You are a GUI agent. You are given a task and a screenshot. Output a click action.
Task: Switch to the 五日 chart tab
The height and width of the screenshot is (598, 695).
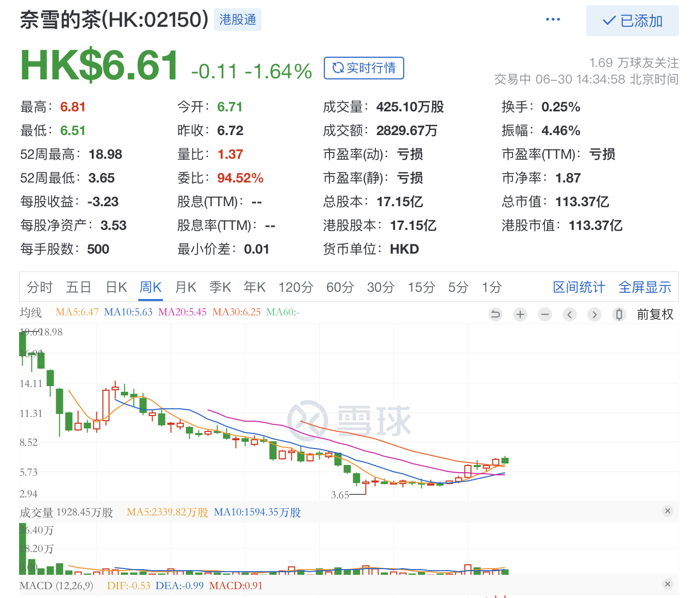tap(79, 287)
